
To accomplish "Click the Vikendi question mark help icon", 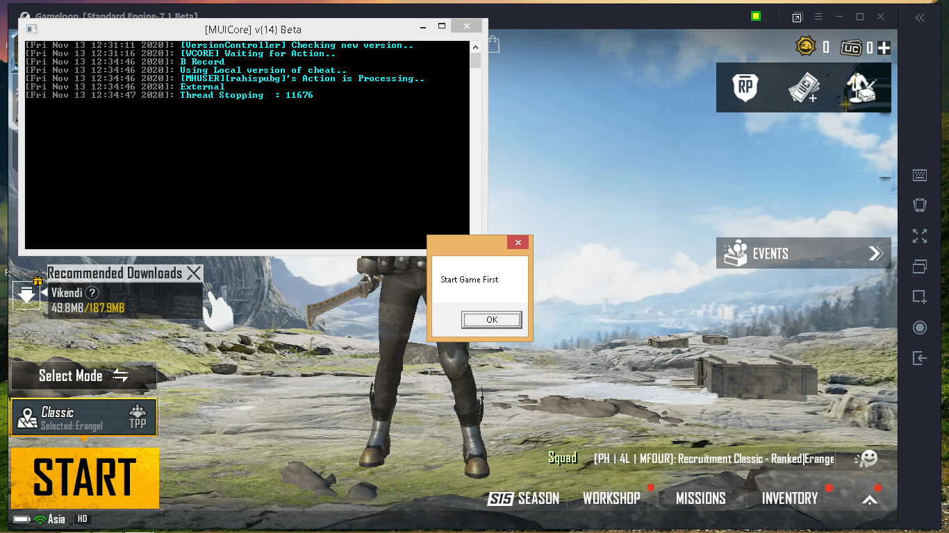I will (92, 293).
